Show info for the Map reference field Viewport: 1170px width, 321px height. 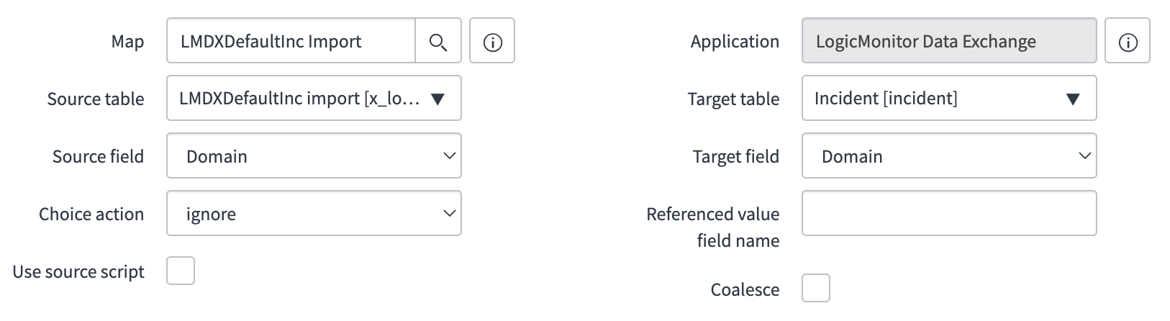point(492,41)
